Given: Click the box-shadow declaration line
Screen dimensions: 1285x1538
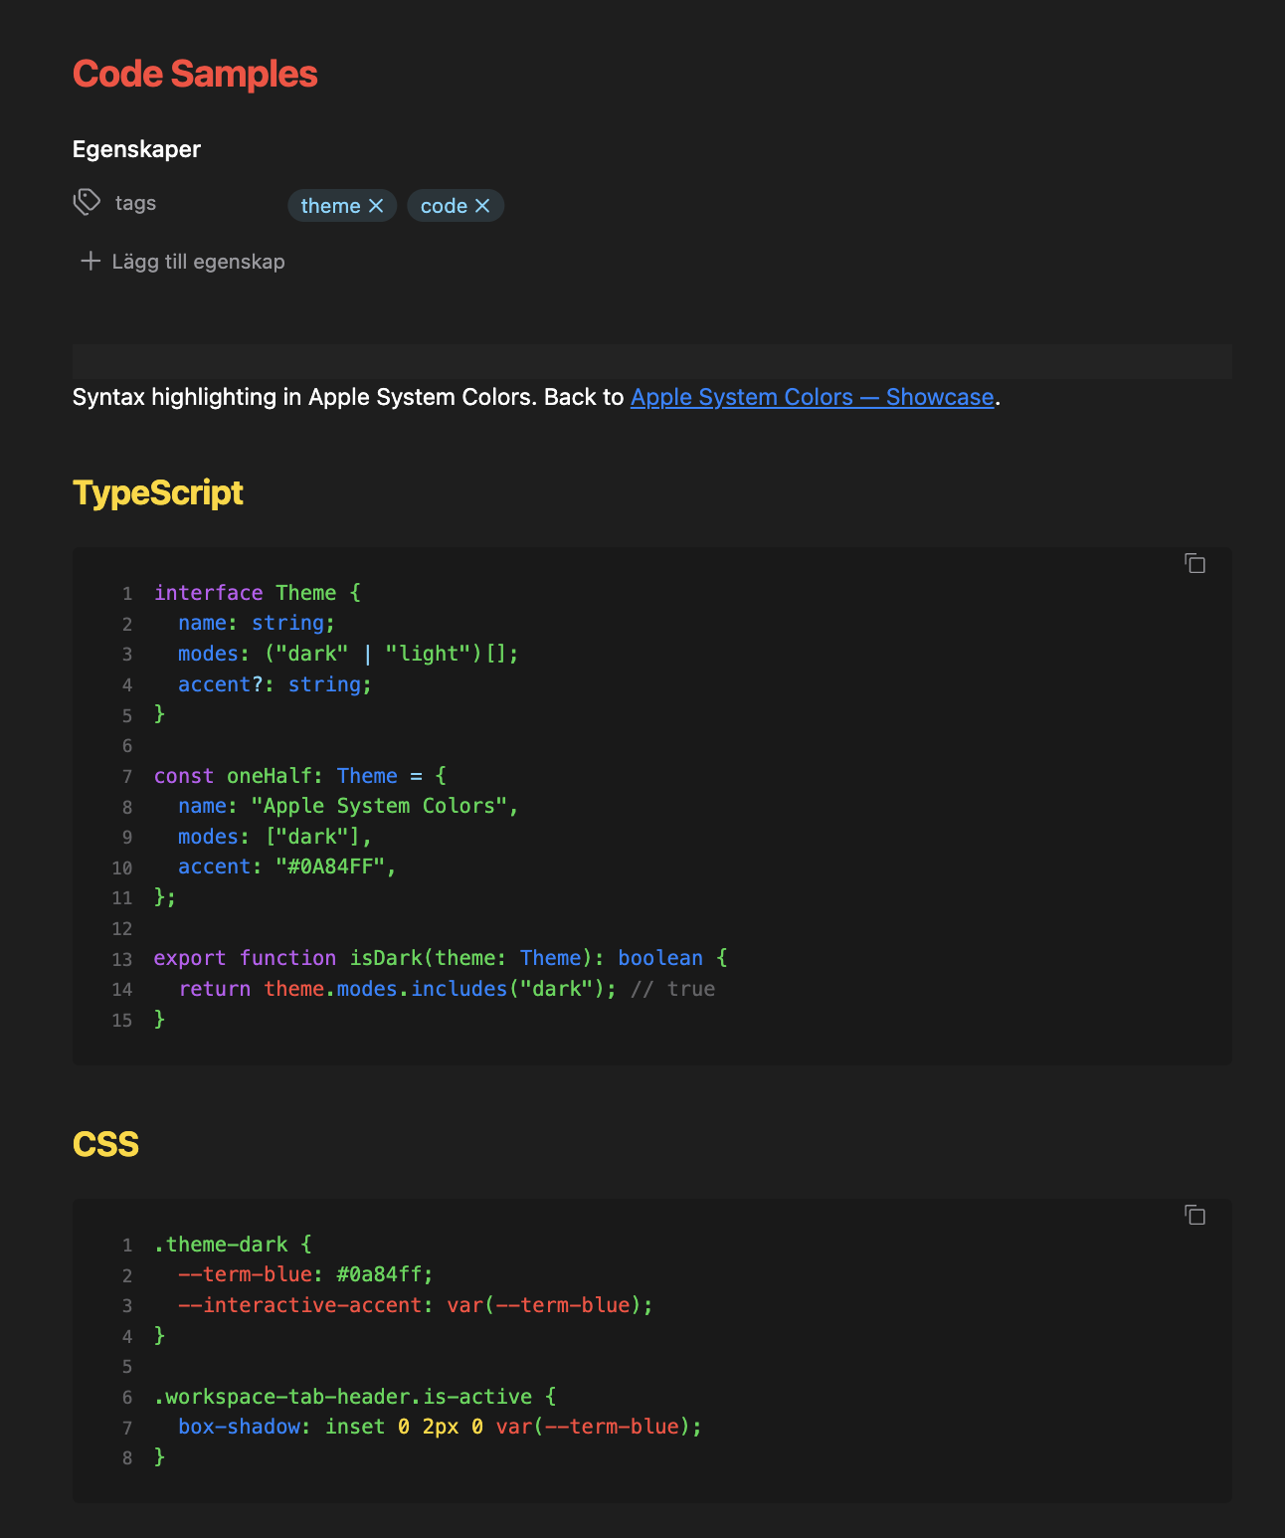Looking at the screenshot, I should [441, 1427].
